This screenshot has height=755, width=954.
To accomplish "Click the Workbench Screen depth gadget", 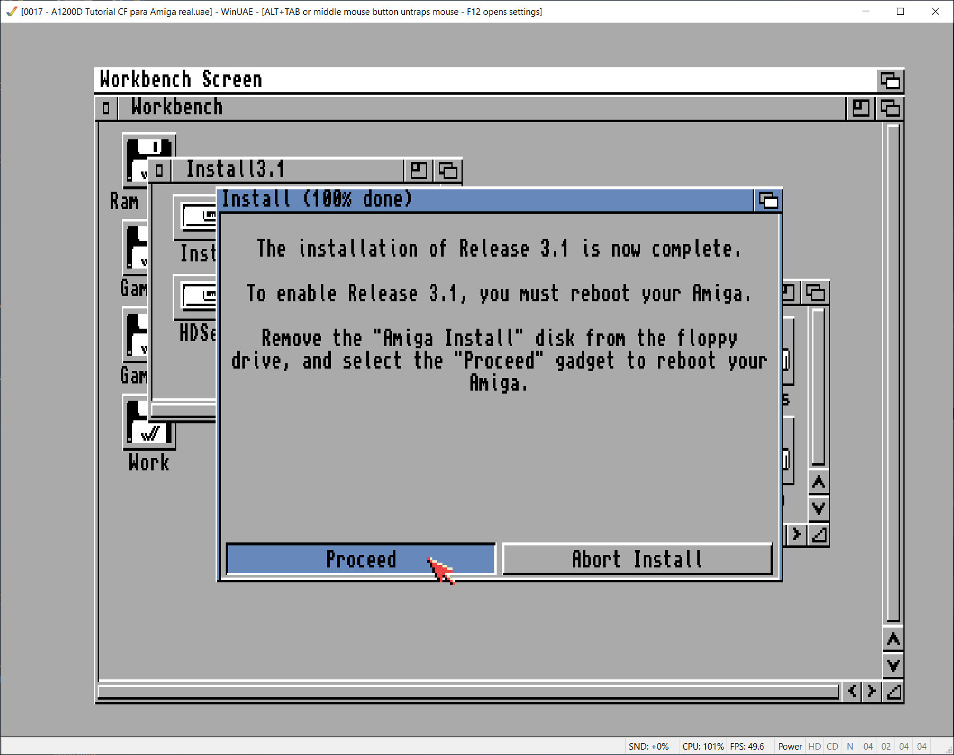I will click(x=890, y=80).
